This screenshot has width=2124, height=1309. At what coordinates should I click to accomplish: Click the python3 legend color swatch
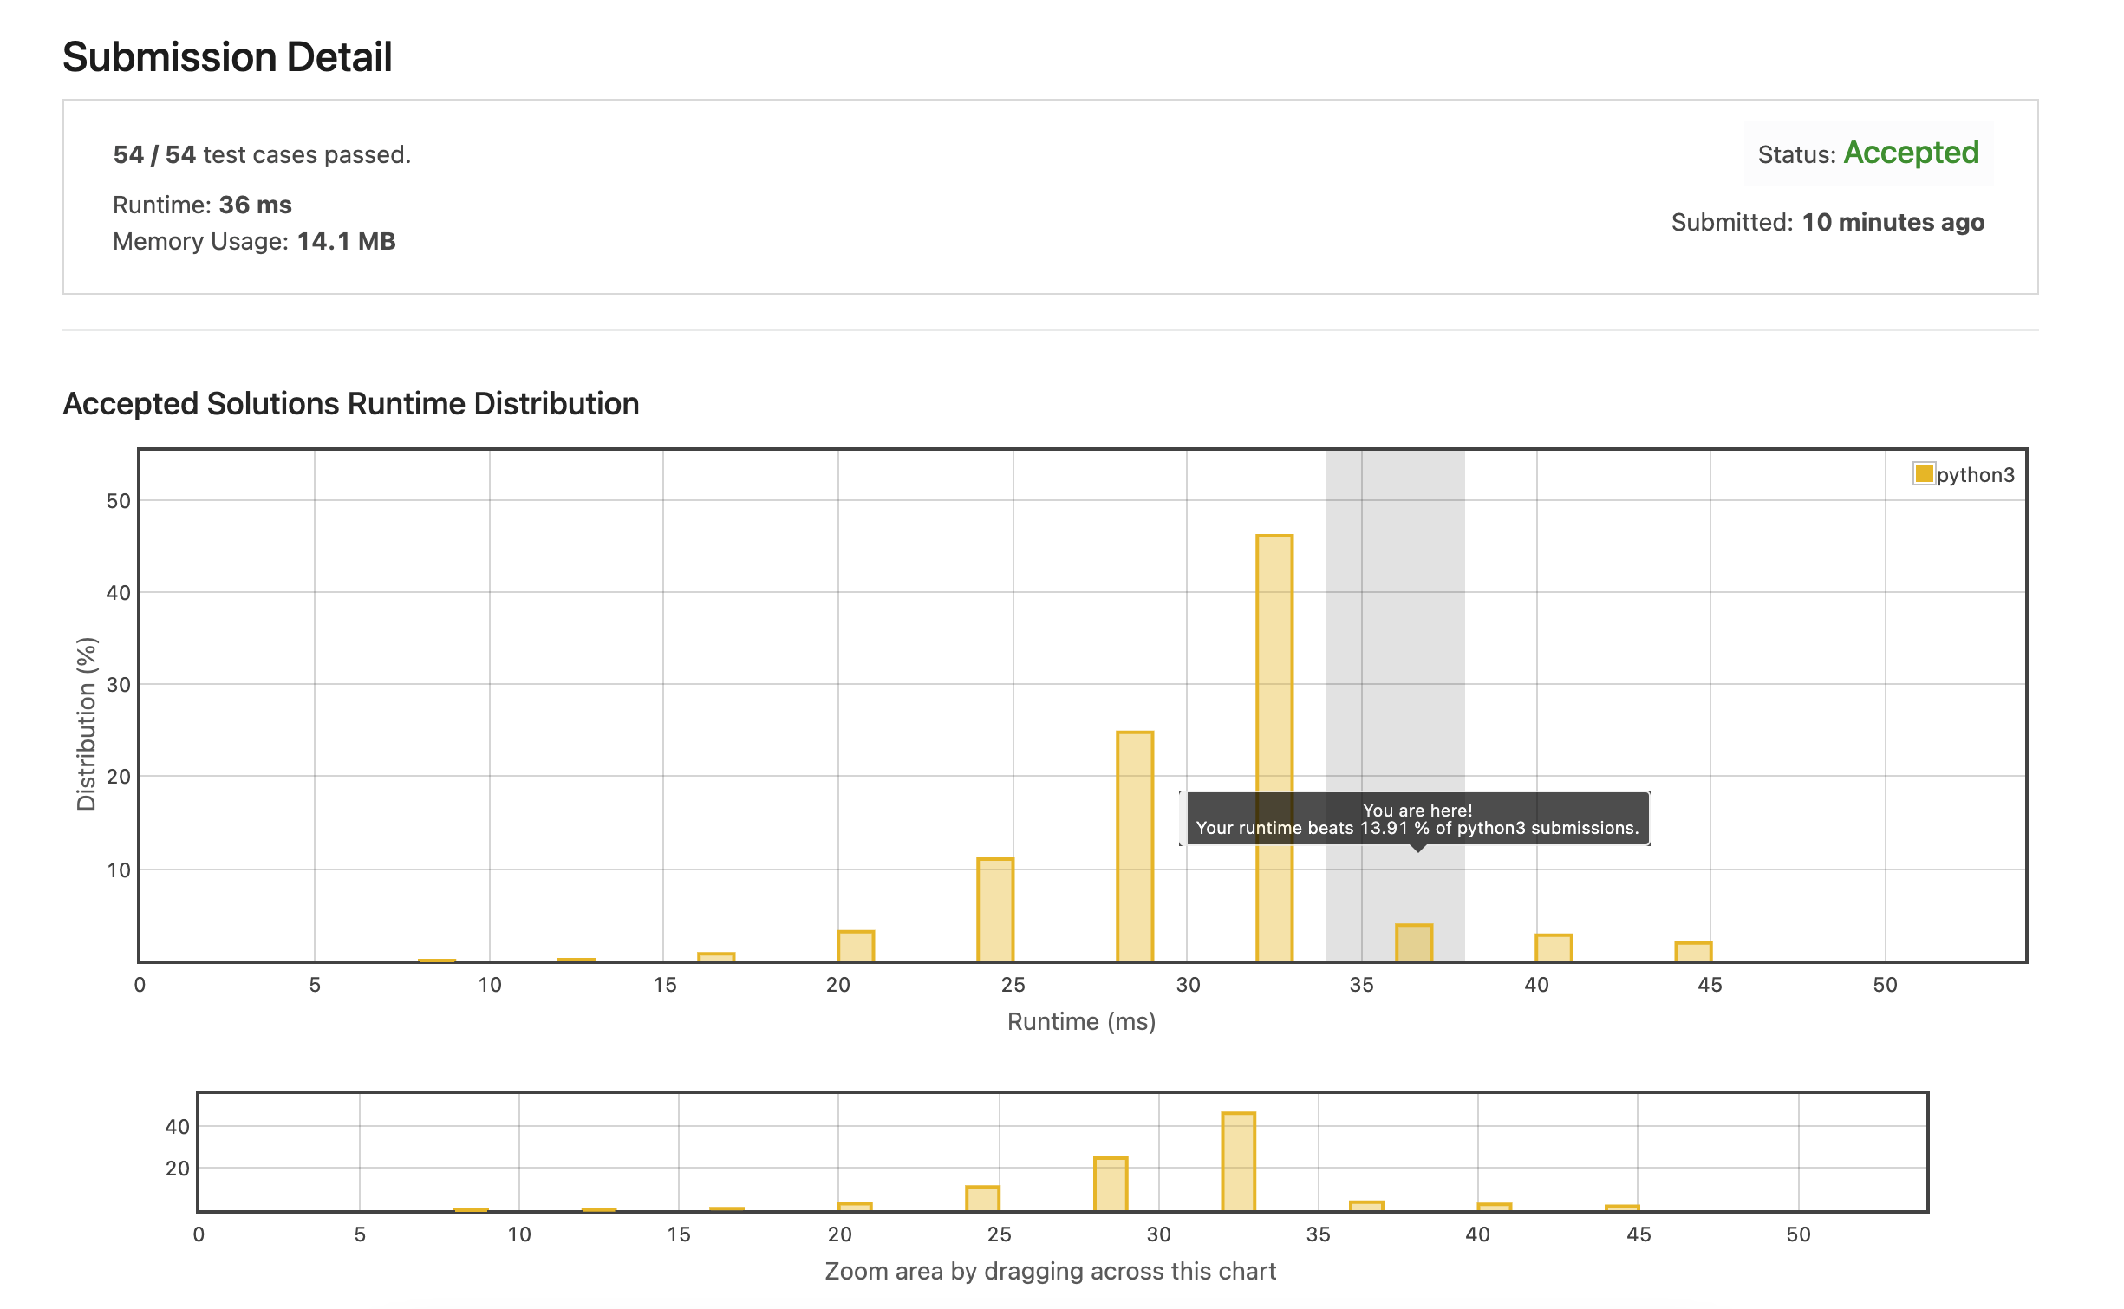pos(1923,473)
